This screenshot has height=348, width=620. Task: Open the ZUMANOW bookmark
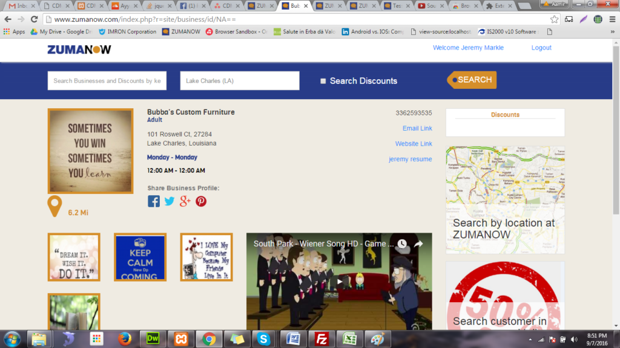[x=181, y=31]
